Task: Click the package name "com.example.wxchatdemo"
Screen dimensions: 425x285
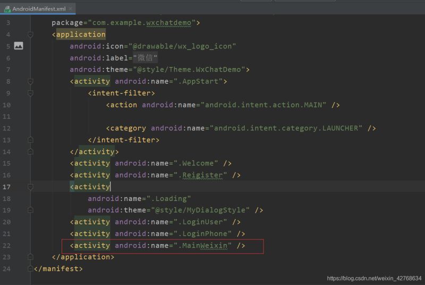Action: (142, 23)
